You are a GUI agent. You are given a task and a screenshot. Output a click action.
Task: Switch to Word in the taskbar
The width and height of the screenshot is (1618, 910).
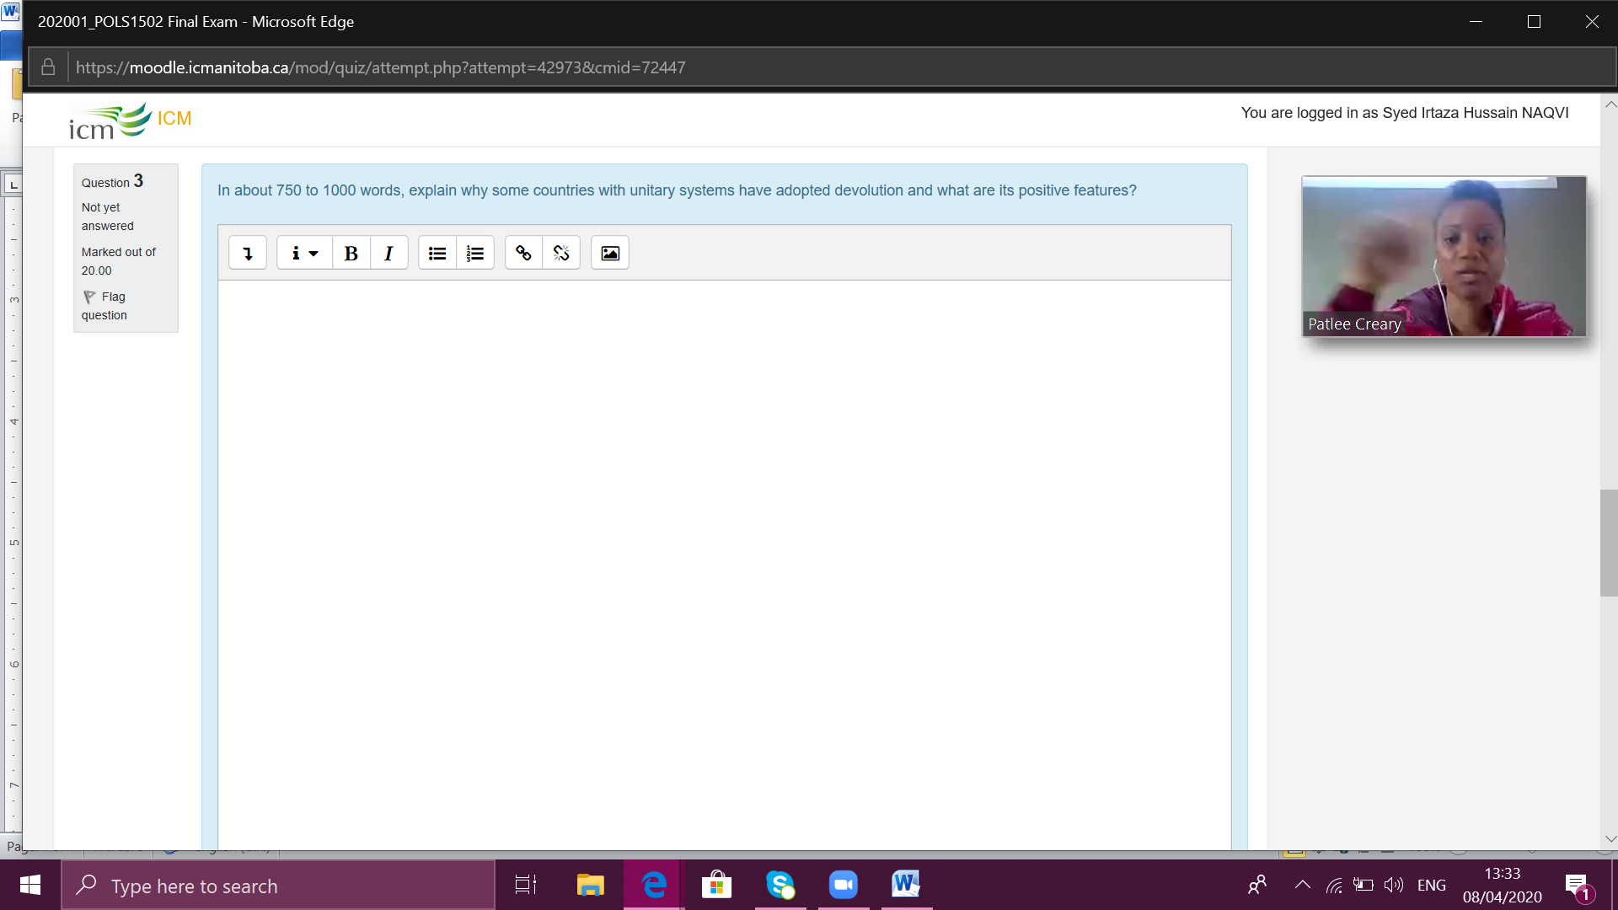click(x=906, y=885)
